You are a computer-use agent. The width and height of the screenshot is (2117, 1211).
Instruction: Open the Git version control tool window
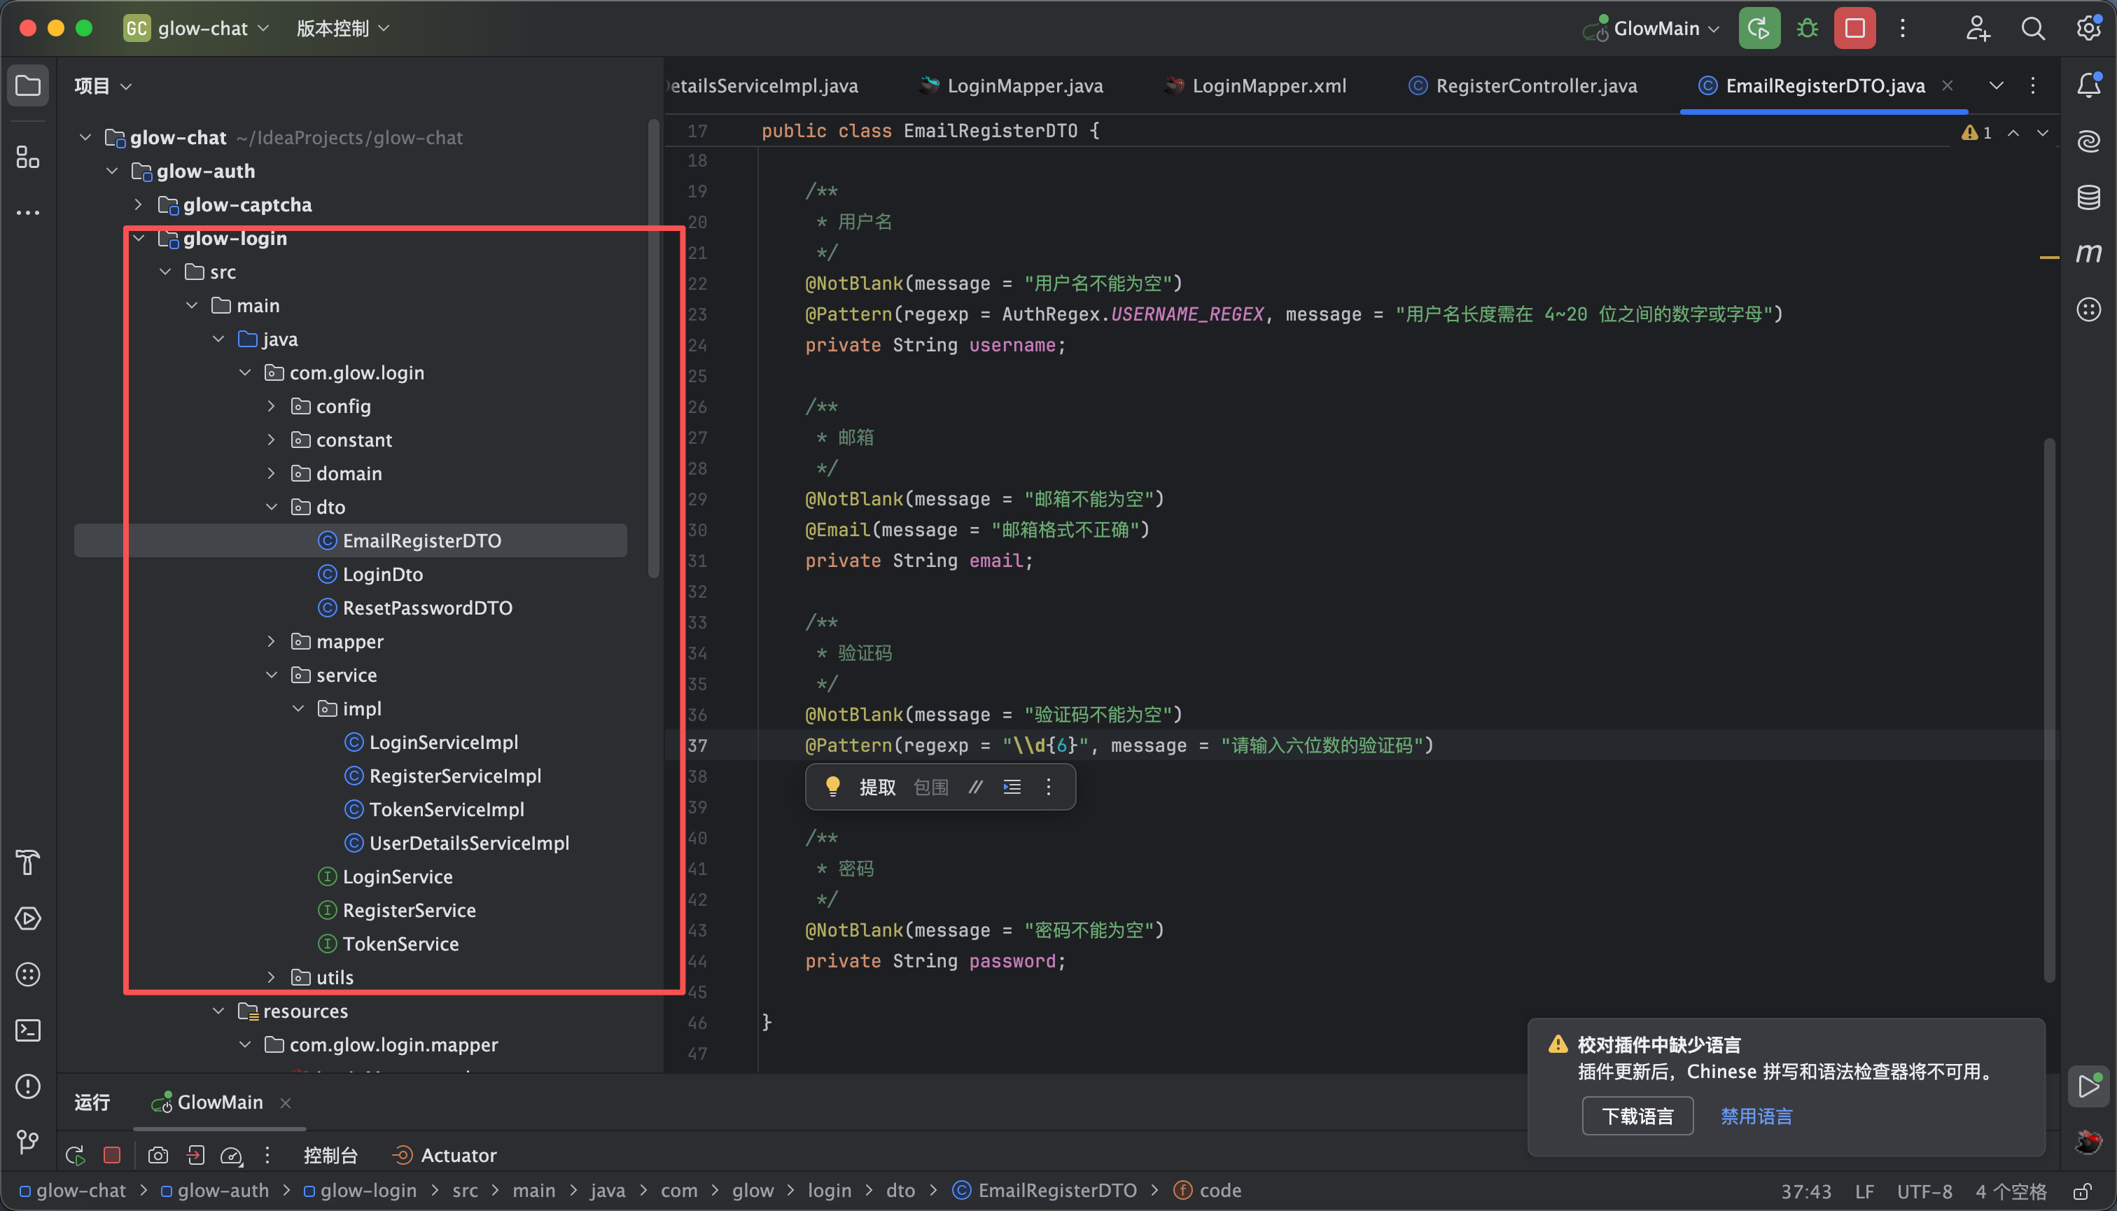28,1142
